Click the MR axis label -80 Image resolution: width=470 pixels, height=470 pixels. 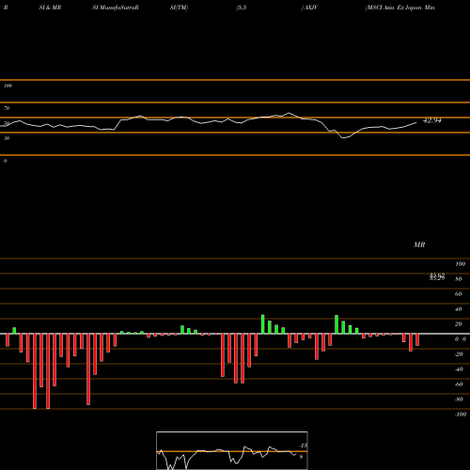459,399
